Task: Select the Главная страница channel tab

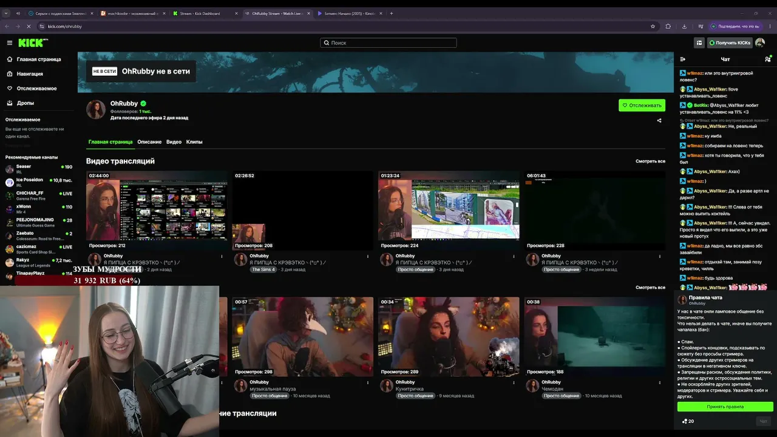Action: pyautogui.click(x=110, y=142)
